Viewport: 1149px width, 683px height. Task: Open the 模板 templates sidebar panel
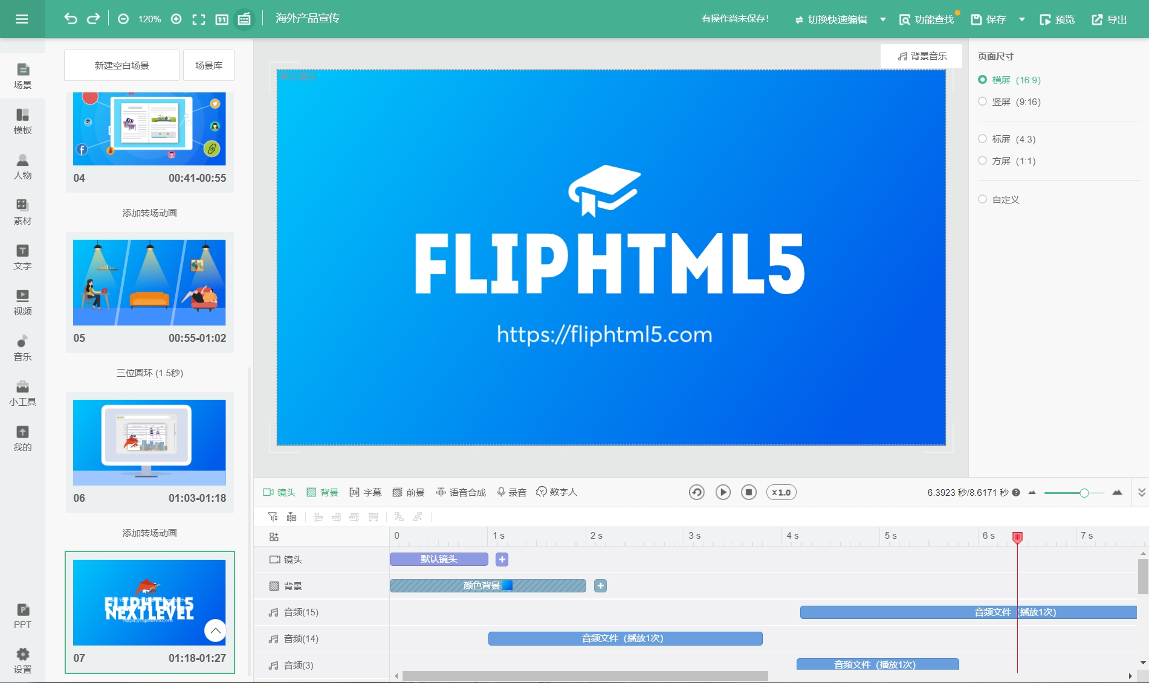click(22, 122)
